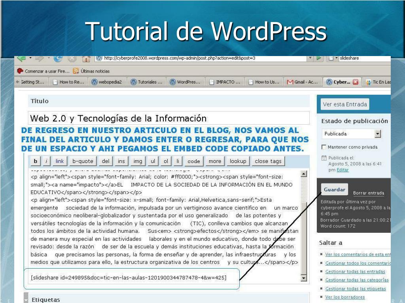Viewport: 405px width, 303px height.
Task: Click the more quicktag button
Action: [x=215, y=161]
